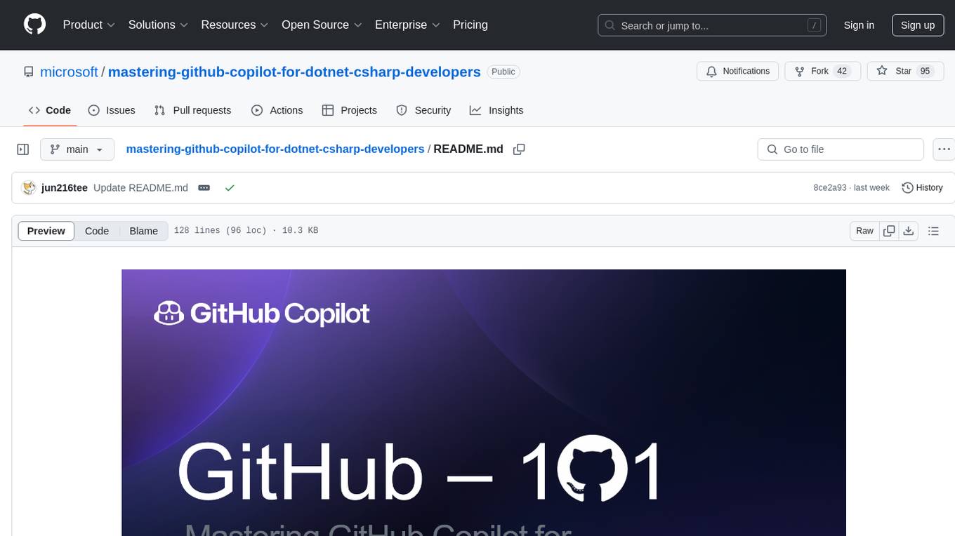Expand the Resources menu

235,25
